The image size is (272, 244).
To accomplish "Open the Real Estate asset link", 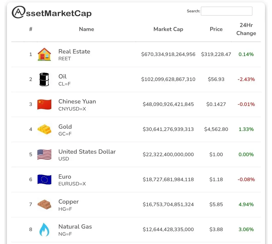I will pyautogui.click(x=74, y=51).
